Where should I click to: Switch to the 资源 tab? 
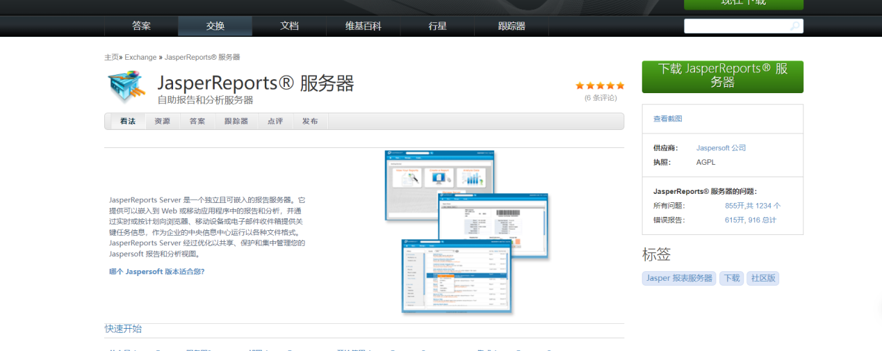[163, 121]
